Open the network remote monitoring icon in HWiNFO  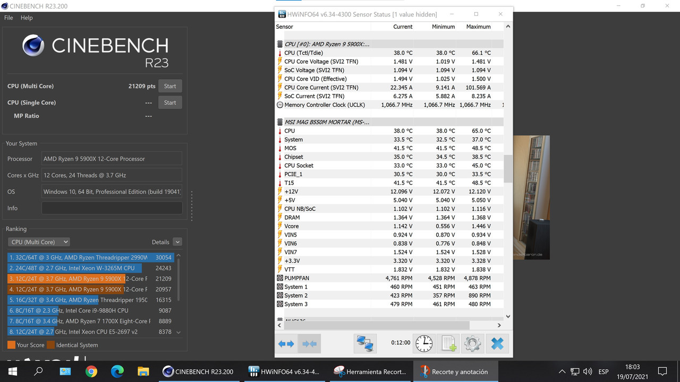[x=365, y=344]
